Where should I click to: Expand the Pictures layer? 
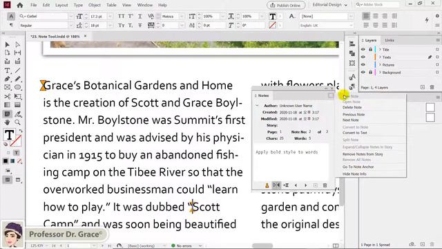point(380,64)
